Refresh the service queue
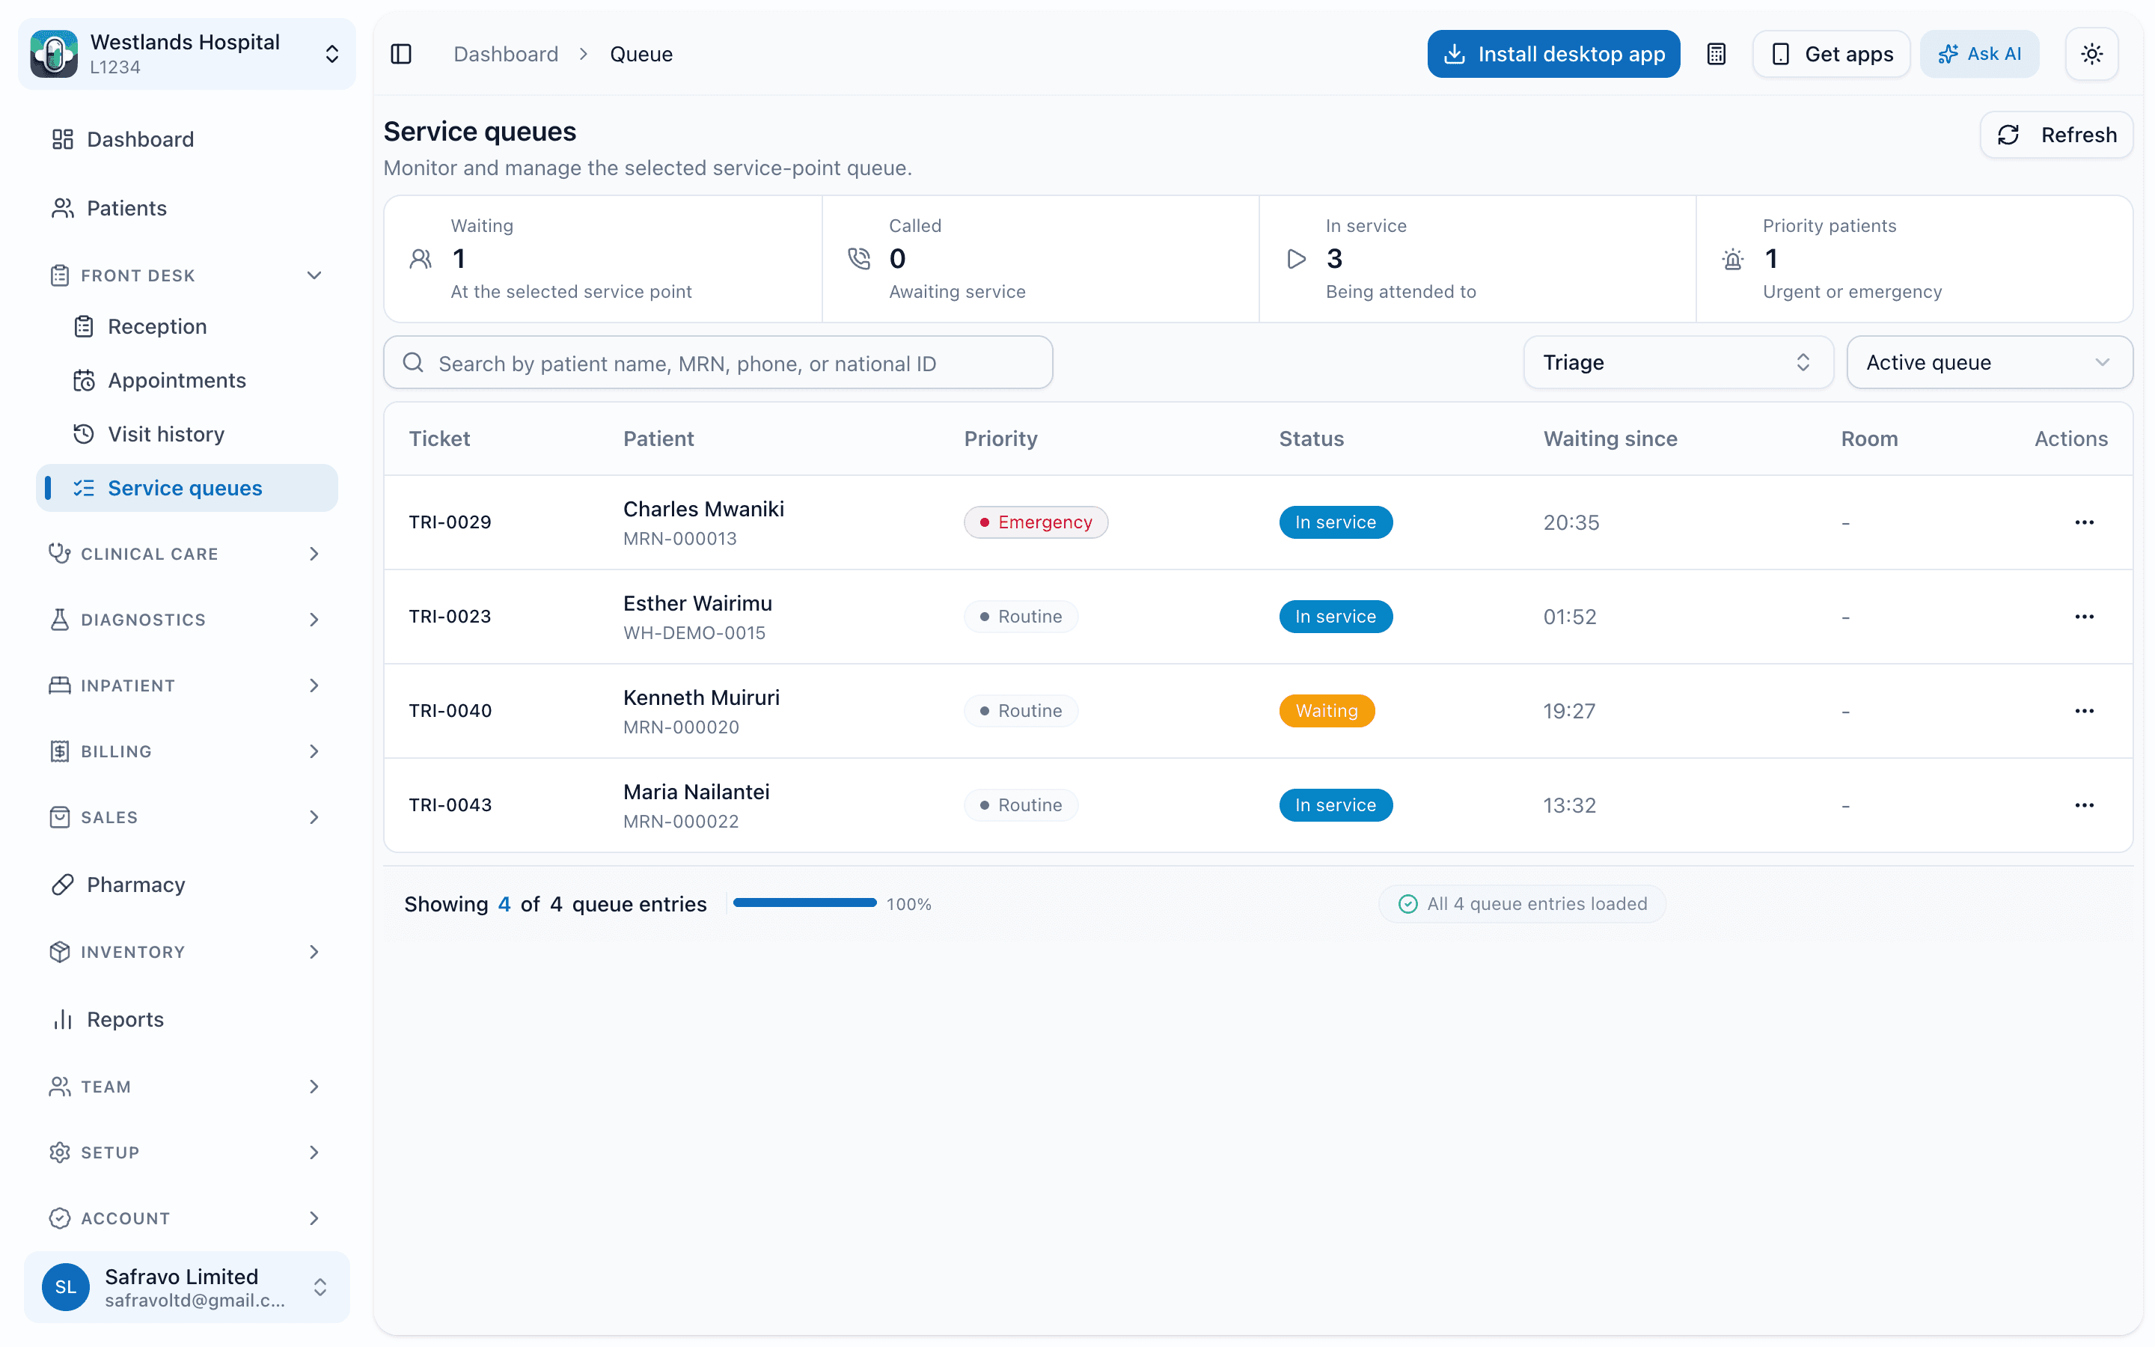 (2055, 135)
